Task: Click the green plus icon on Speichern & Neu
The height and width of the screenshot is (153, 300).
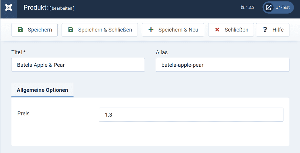Action: (151, 30)
